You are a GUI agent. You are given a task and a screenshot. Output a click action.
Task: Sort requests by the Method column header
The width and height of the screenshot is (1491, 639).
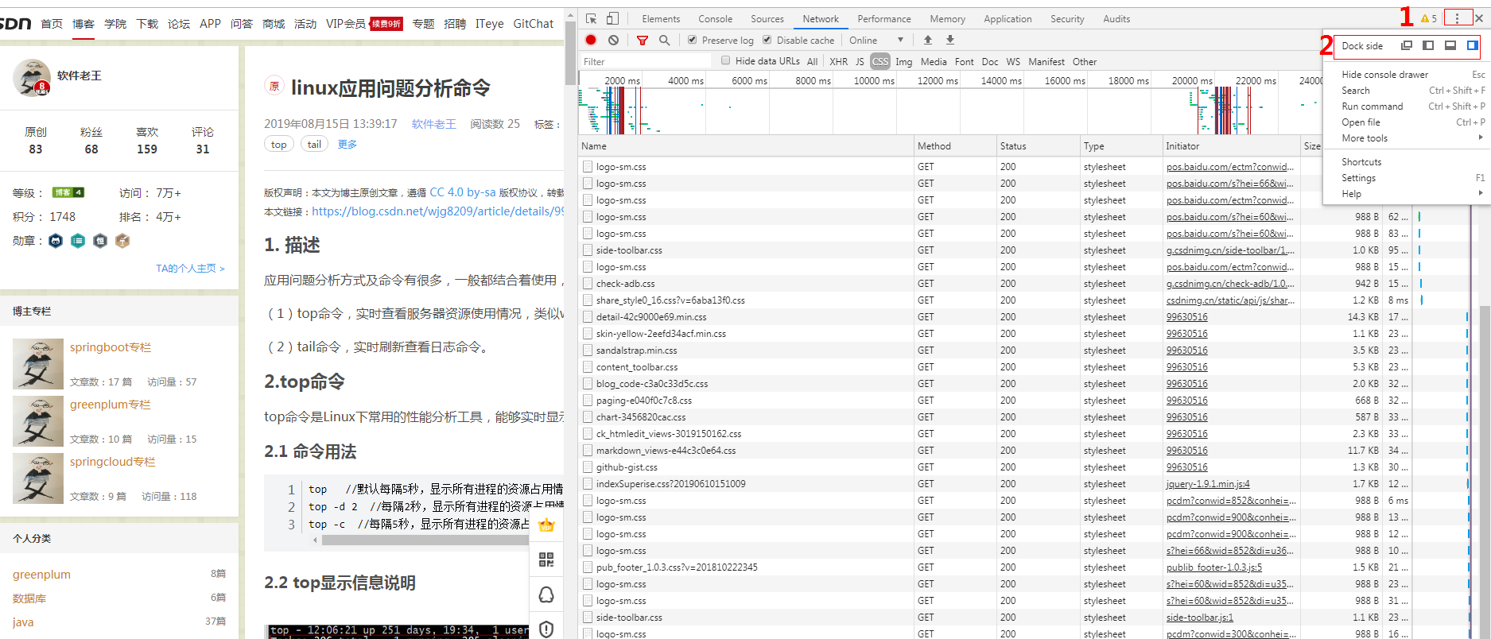point(955,146)
